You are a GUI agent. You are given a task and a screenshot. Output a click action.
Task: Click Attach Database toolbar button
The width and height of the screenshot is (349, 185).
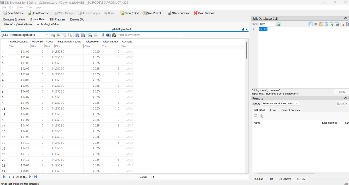[x=179, y=13]
